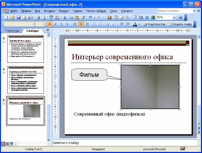Decrease font size with the small A icon
Screen dimensions: 202x153
[114, 24]
